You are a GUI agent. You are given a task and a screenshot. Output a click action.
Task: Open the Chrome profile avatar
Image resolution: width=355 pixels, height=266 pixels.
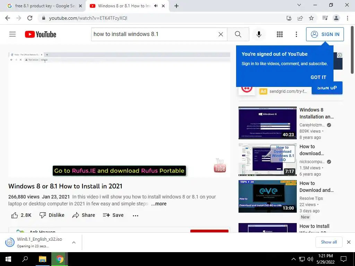click(336, 18)
